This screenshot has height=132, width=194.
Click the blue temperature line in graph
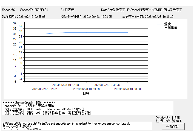click(x=96, y=33)
